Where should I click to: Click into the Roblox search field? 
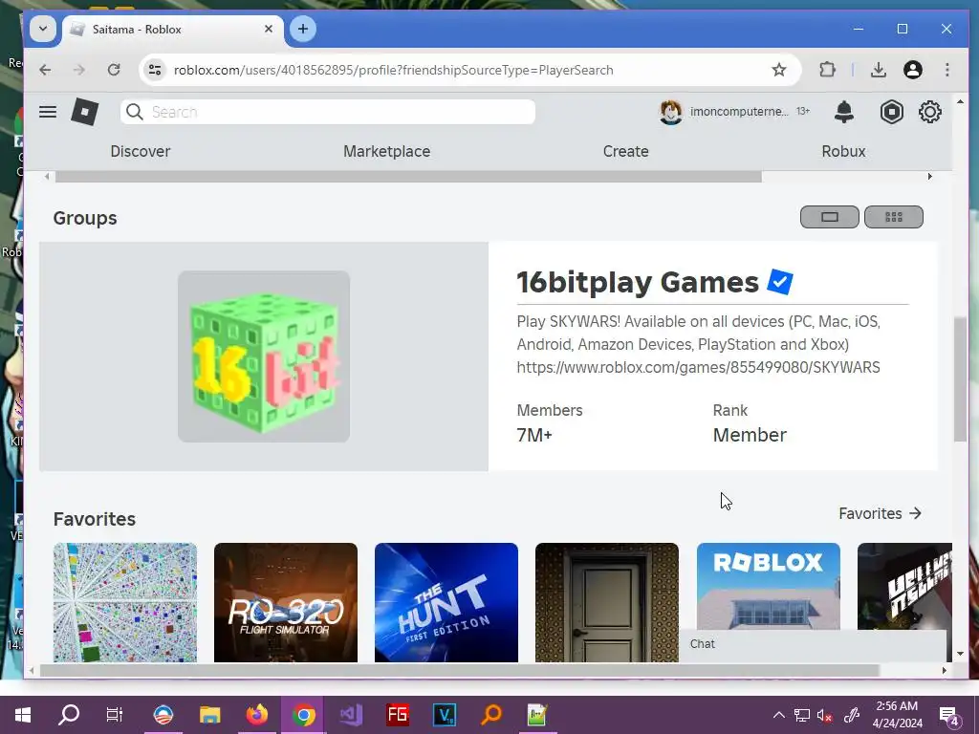coord(328,112)
